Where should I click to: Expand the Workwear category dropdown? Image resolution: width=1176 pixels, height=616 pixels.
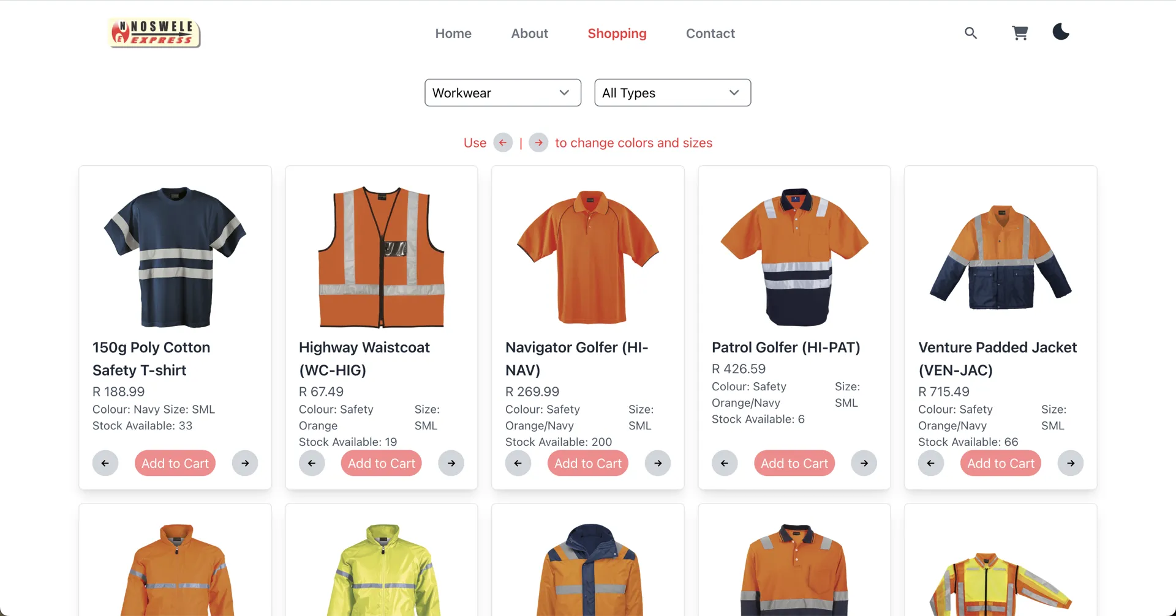click(x=502, y=92)
